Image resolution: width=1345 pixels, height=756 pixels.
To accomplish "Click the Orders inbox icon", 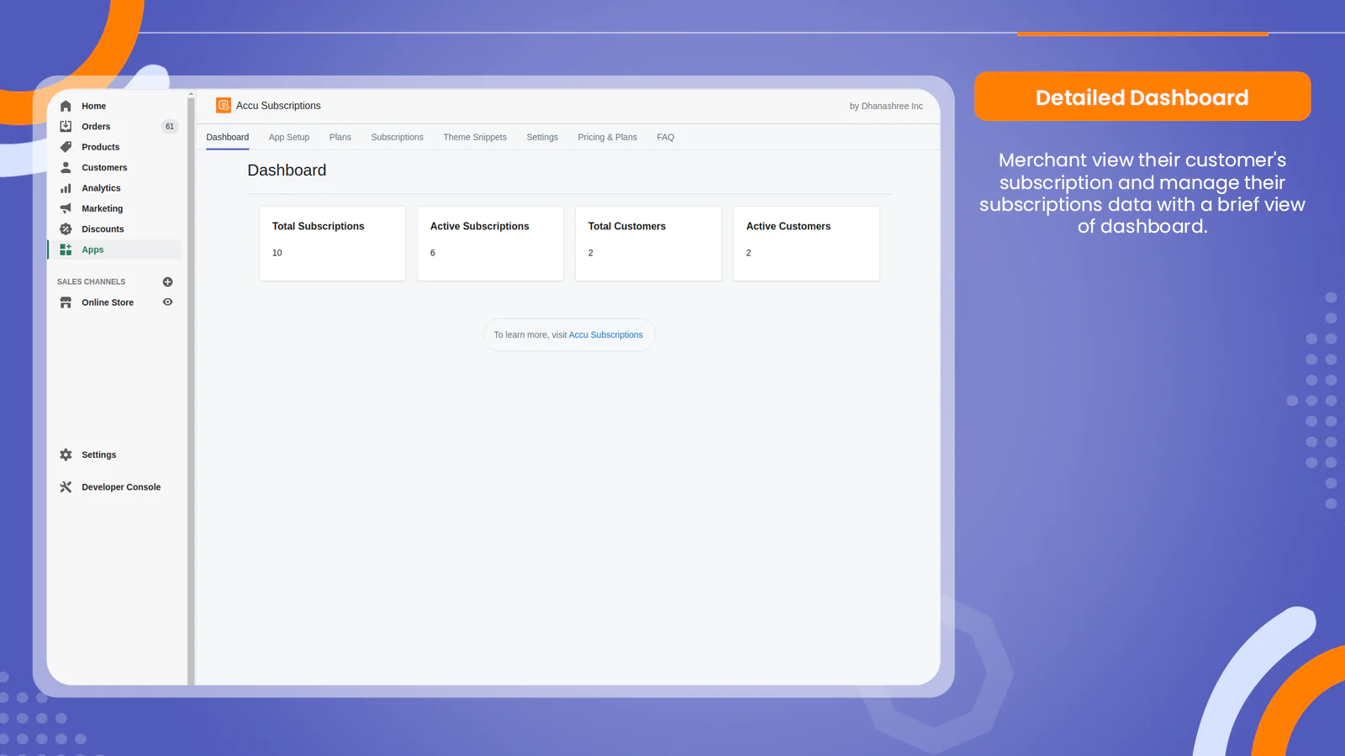I will (66, 126).
